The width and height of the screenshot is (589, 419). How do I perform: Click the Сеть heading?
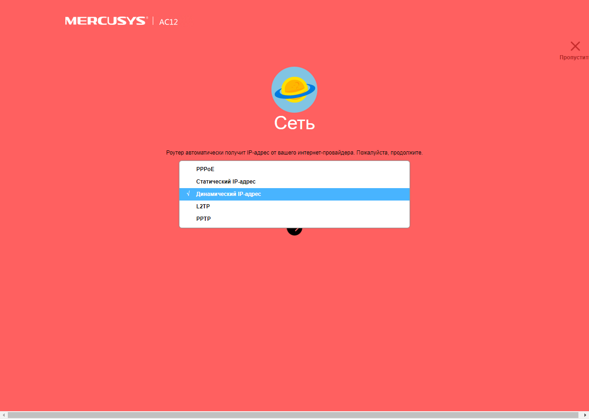[294, 123]
